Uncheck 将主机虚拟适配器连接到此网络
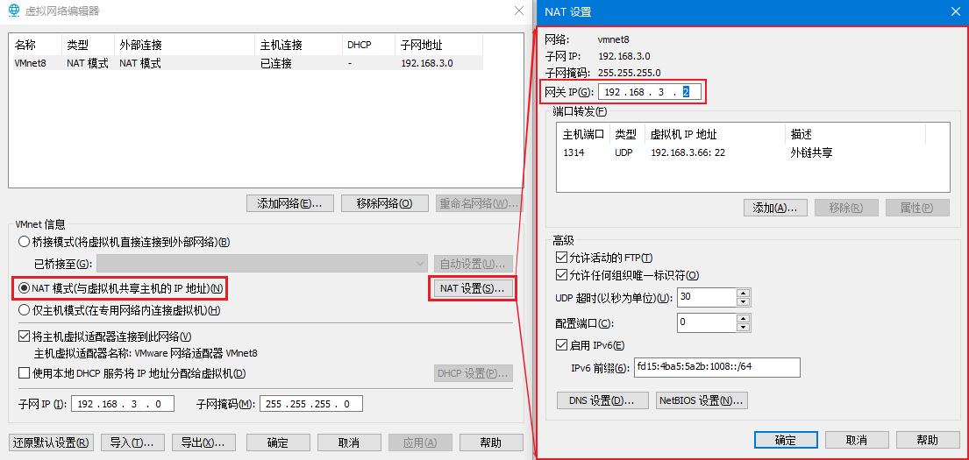The image size is (969, 460). coord(24,336)
